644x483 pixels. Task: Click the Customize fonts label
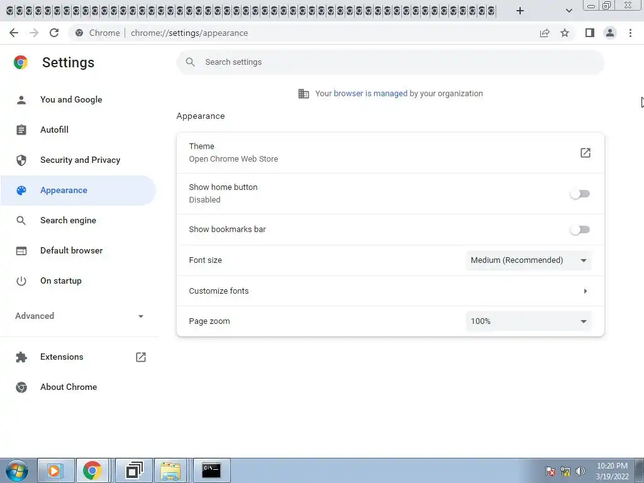(x=219, y=291)
